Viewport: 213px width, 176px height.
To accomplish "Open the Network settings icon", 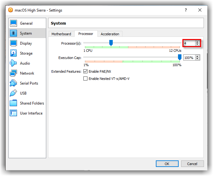I will 13,73.
